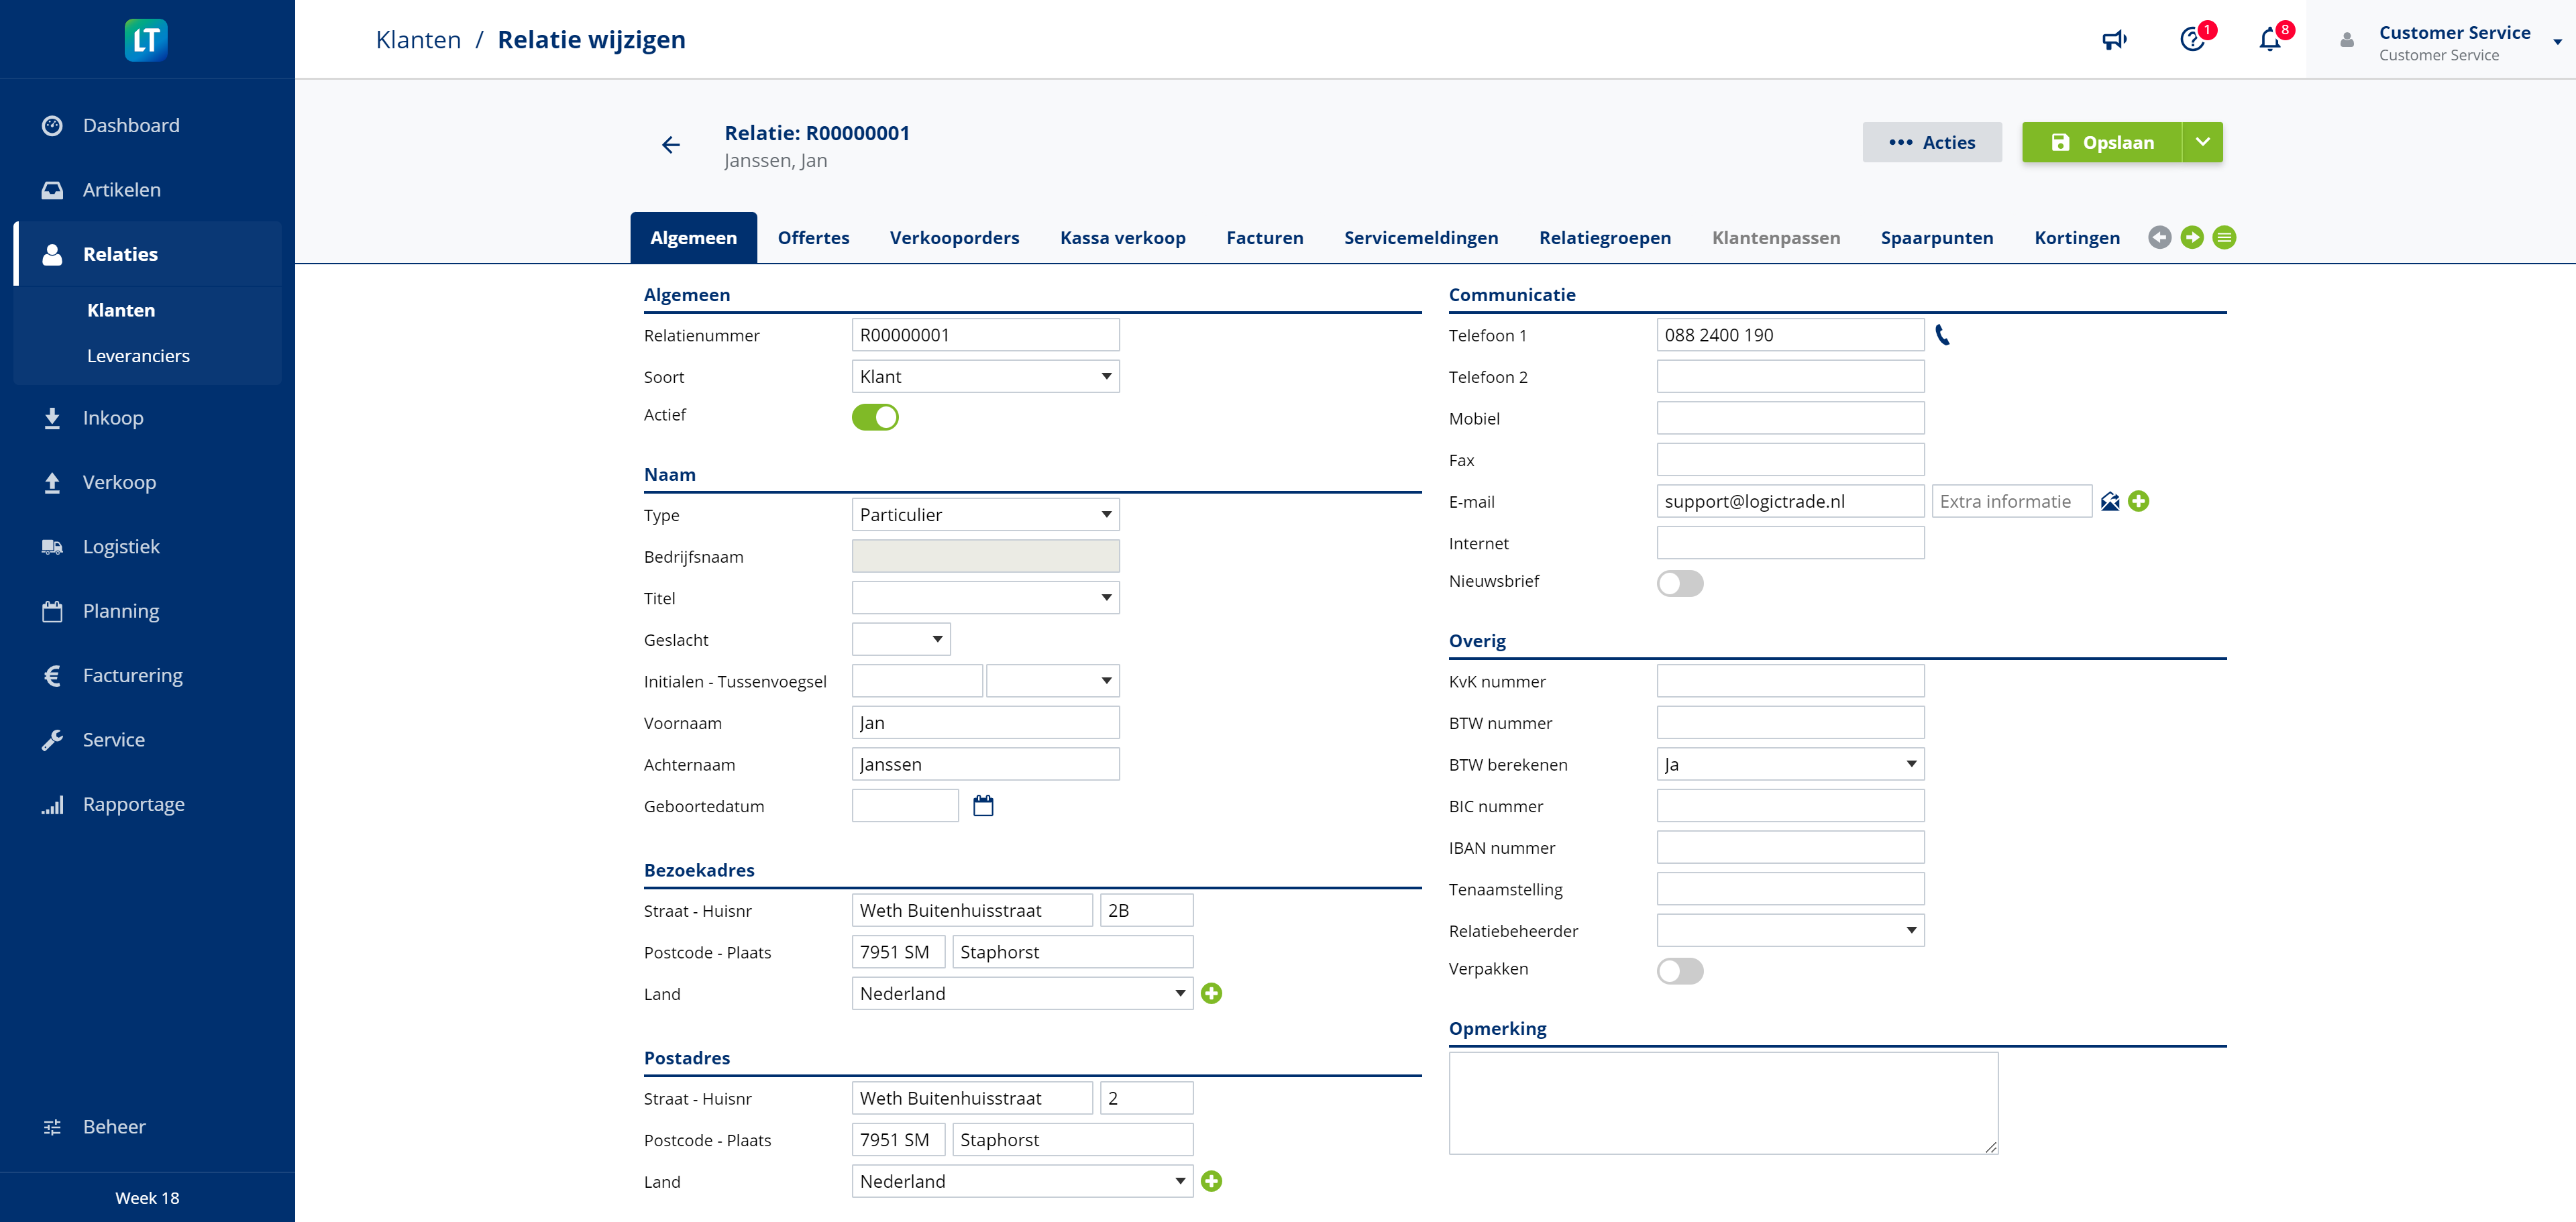Switch to the Verkooporders tab

(x=954, y=238)
